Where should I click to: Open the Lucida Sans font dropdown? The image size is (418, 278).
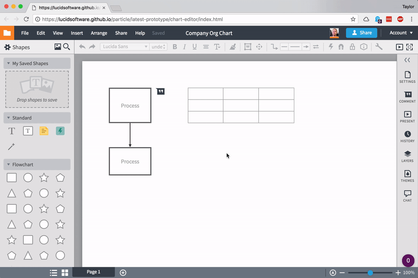coord(125,47)
